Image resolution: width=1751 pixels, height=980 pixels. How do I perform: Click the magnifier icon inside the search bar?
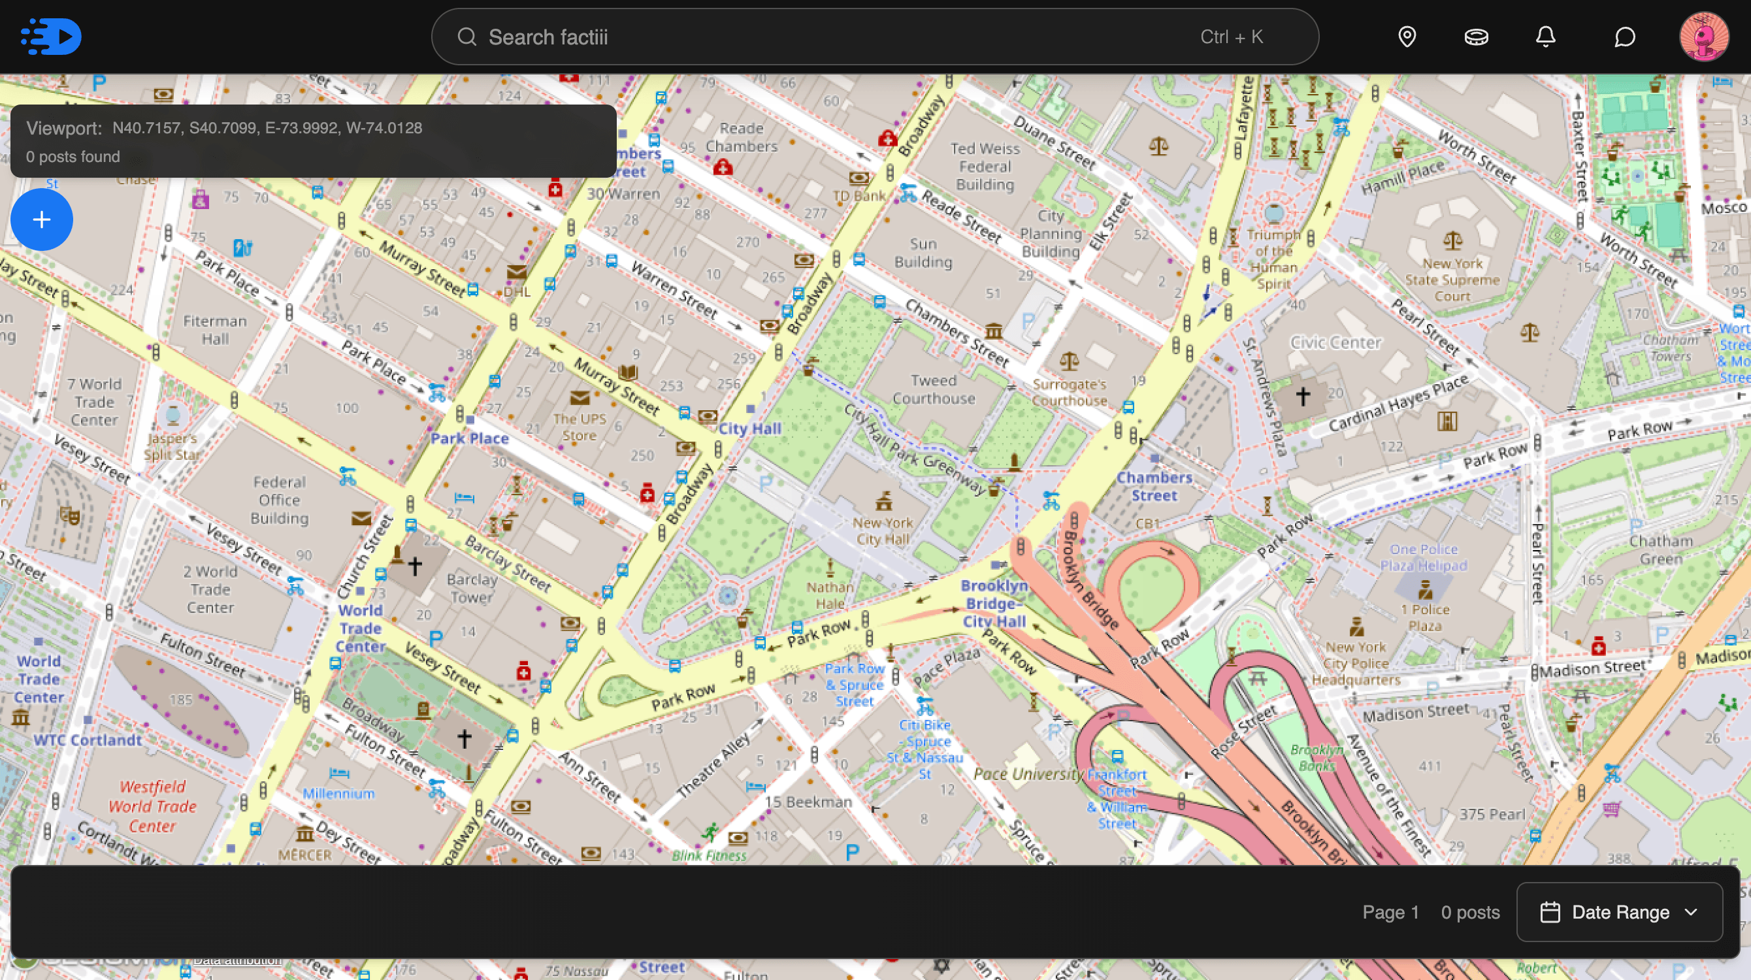click(467, 36)
